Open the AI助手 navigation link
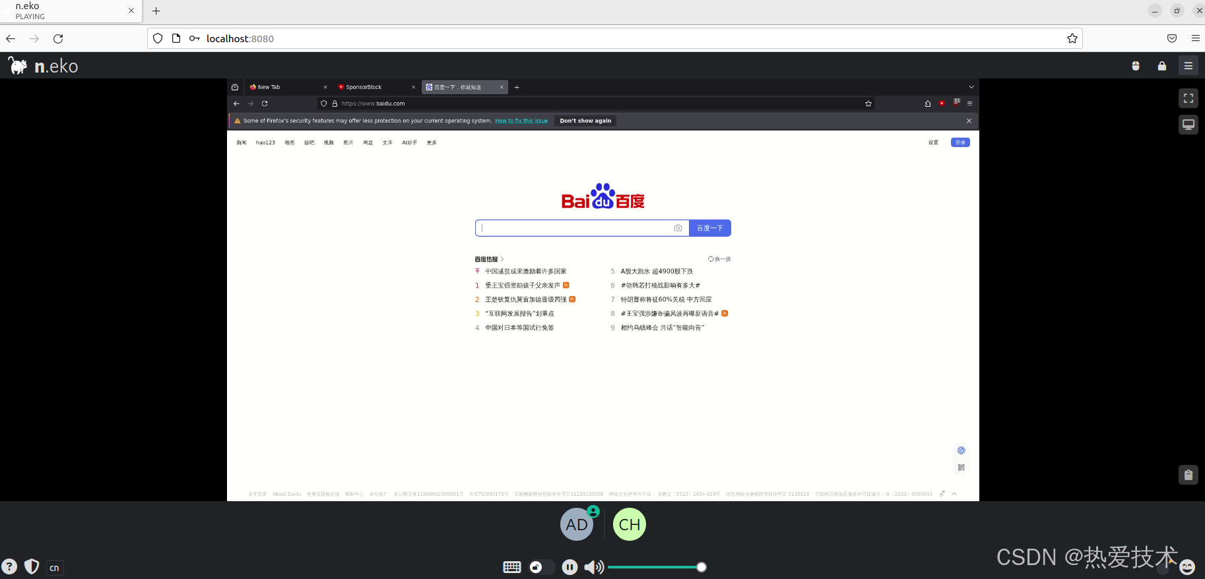The width and height of the screenshot is (1205, 579). (x=409, y=142)
